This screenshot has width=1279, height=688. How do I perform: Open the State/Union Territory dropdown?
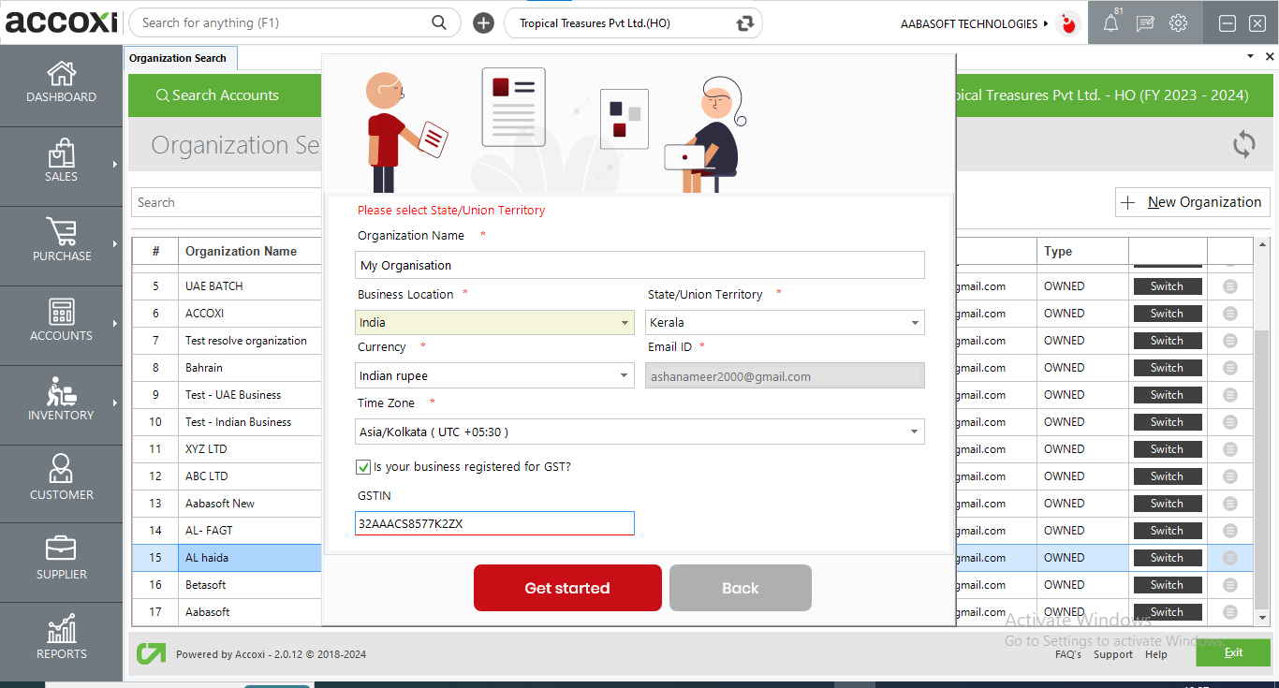click(x=915, y=323)
